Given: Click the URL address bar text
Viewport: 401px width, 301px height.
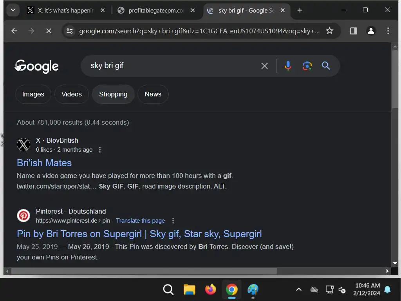Looking at the screenshot, I should pyautogui.click(x=199, y=31).
